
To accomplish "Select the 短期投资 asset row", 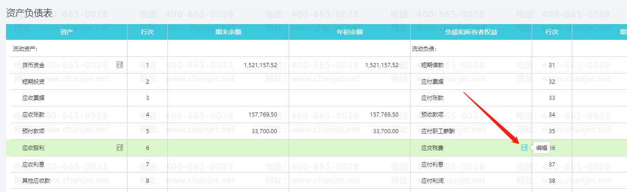I will (33, 82).
